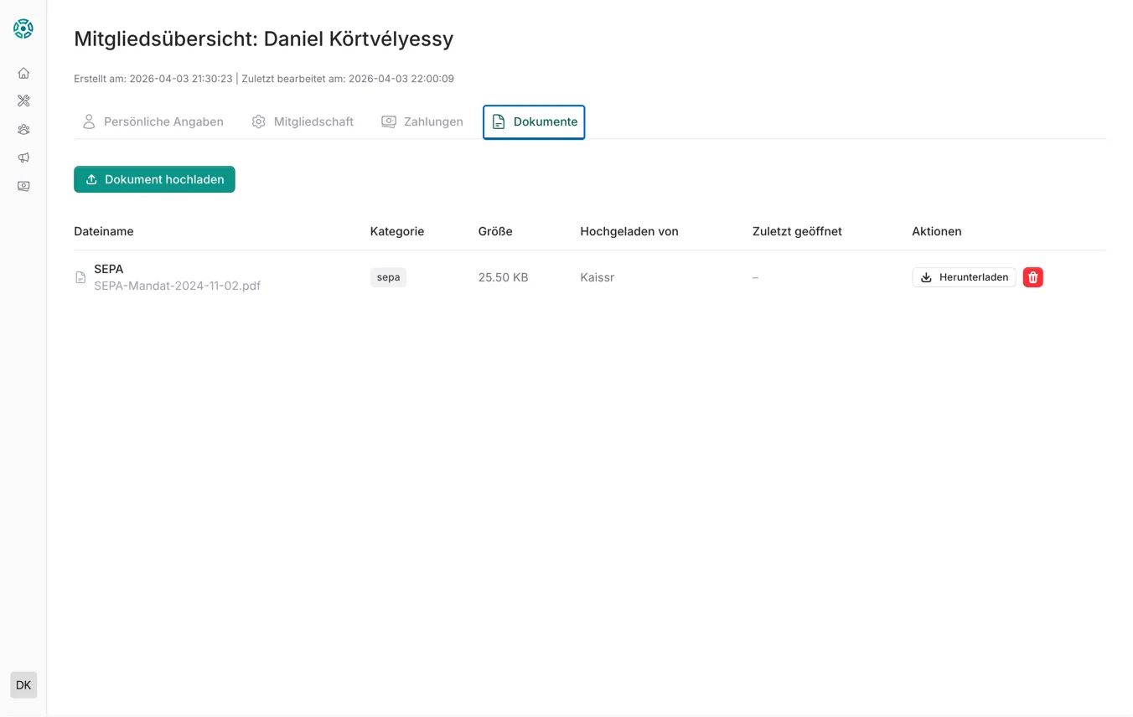Click the document file icon beside SEPA

click(x=80, y=277)
